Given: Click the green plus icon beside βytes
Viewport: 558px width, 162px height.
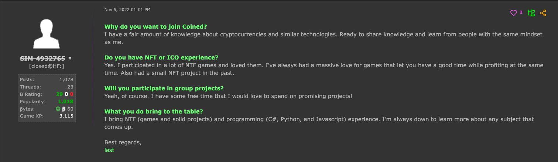Looking at the screenshot, I should coord(58,109).
